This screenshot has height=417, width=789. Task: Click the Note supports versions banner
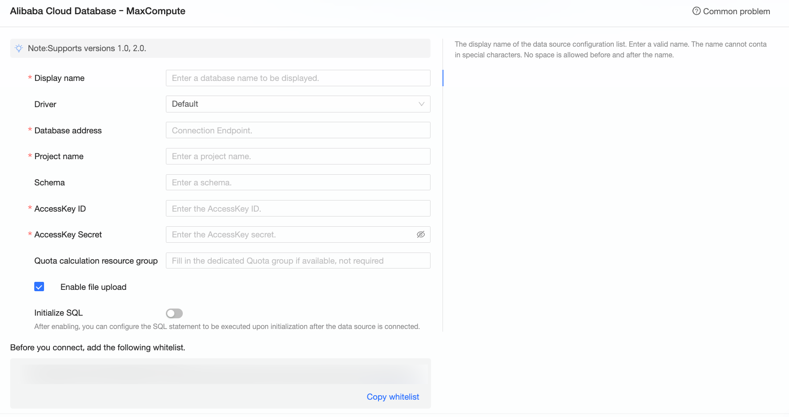coord(220,48)
